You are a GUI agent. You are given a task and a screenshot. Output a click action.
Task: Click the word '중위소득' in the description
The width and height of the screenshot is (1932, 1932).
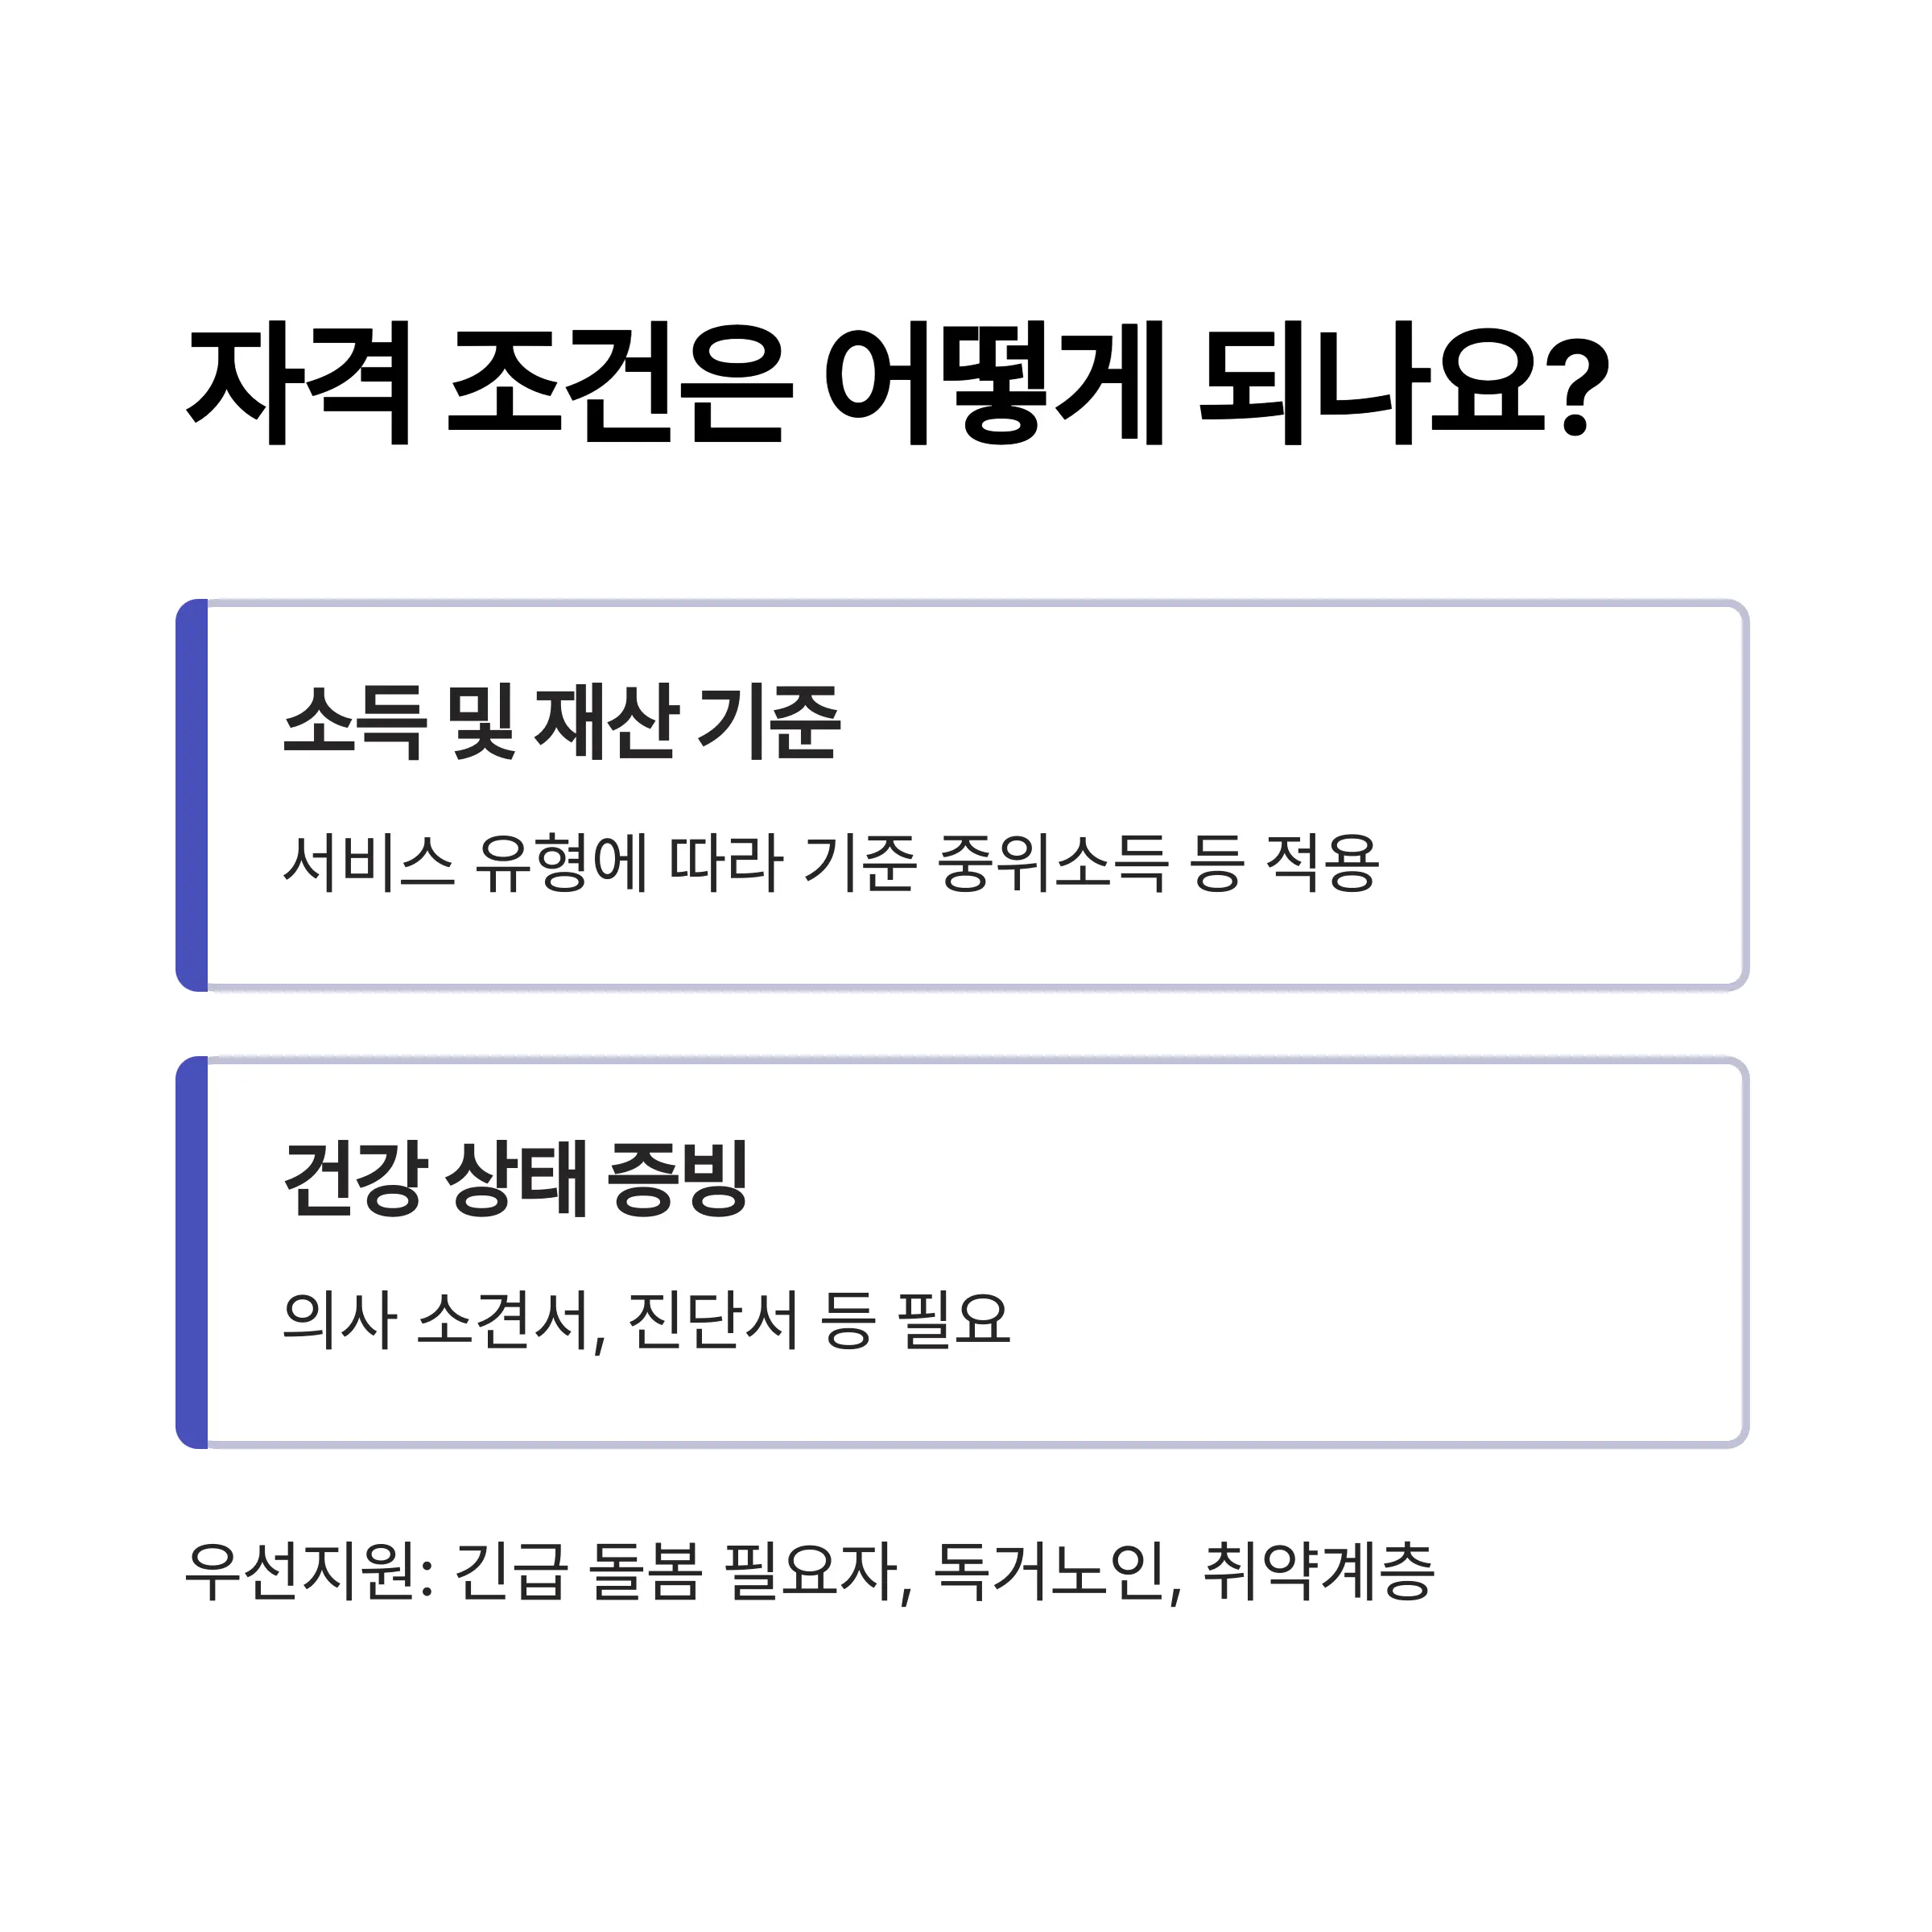pos(1053,862)
